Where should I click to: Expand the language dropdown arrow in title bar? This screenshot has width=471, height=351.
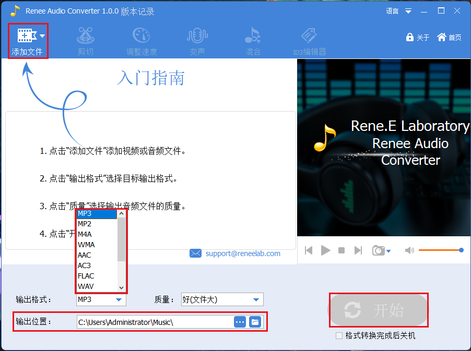pyautogui.click(x=408, y=11)
